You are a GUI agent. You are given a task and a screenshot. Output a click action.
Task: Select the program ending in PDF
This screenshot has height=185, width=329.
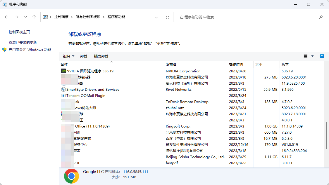[77, 163]
